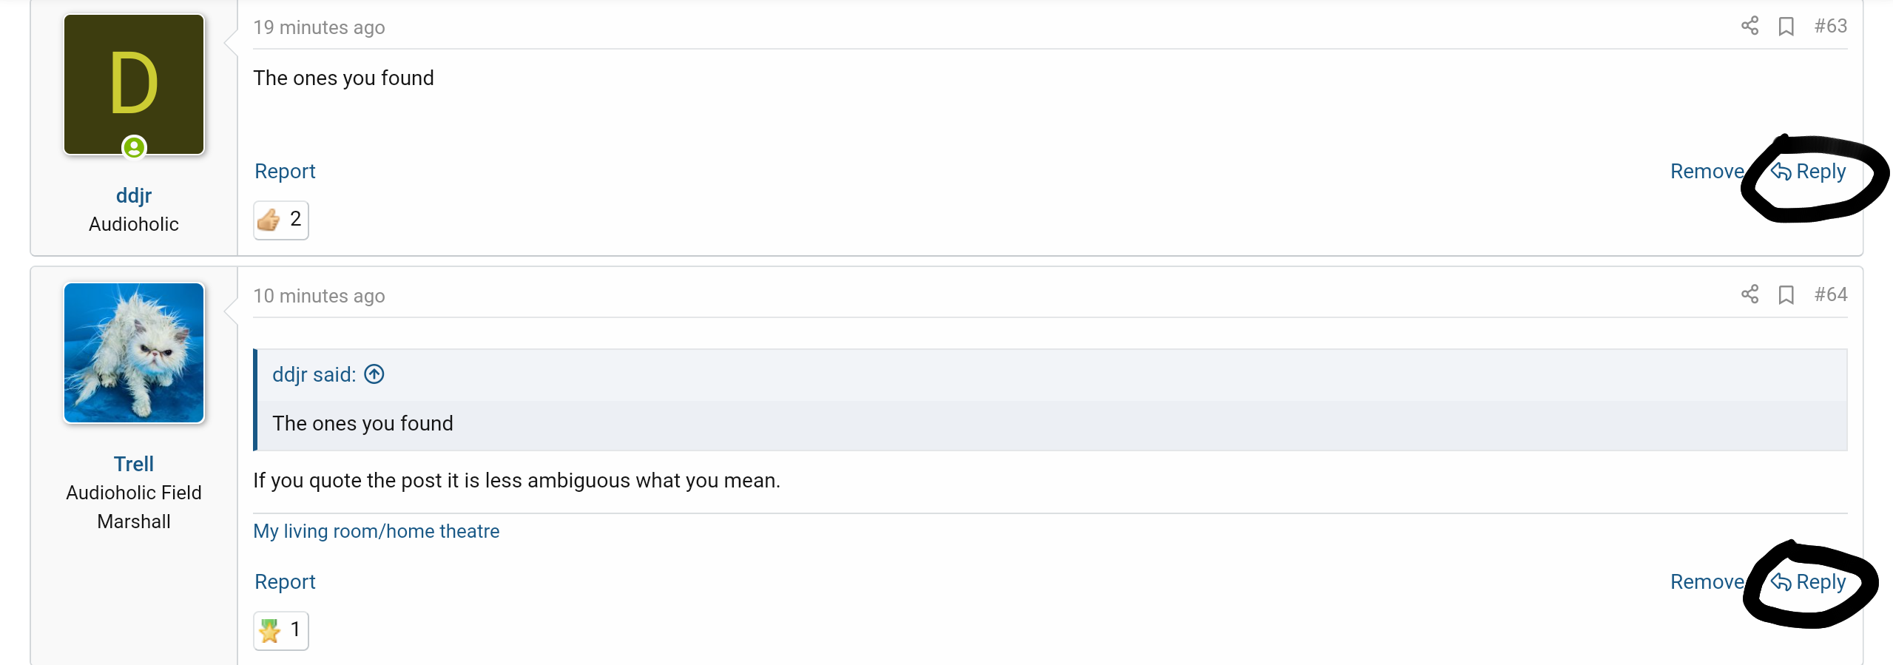Click ddjr's online status indicator

(134, 147)
